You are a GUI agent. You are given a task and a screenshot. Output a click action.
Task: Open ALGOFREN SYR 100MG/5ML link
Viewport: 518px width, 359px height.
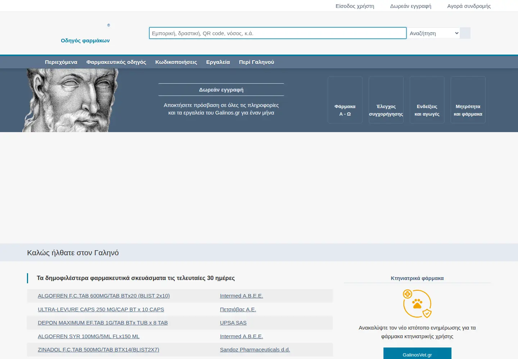[88, 336]
